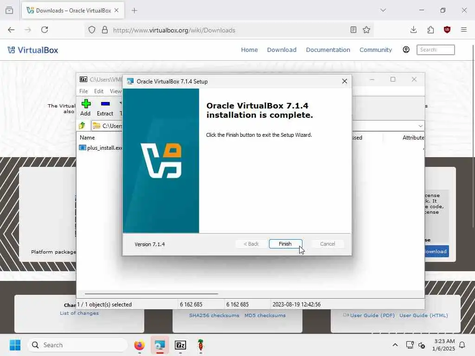Screen dimensions: 475x356
Task: Open the Home link on VirtualBox site
Action: [249, 50]
